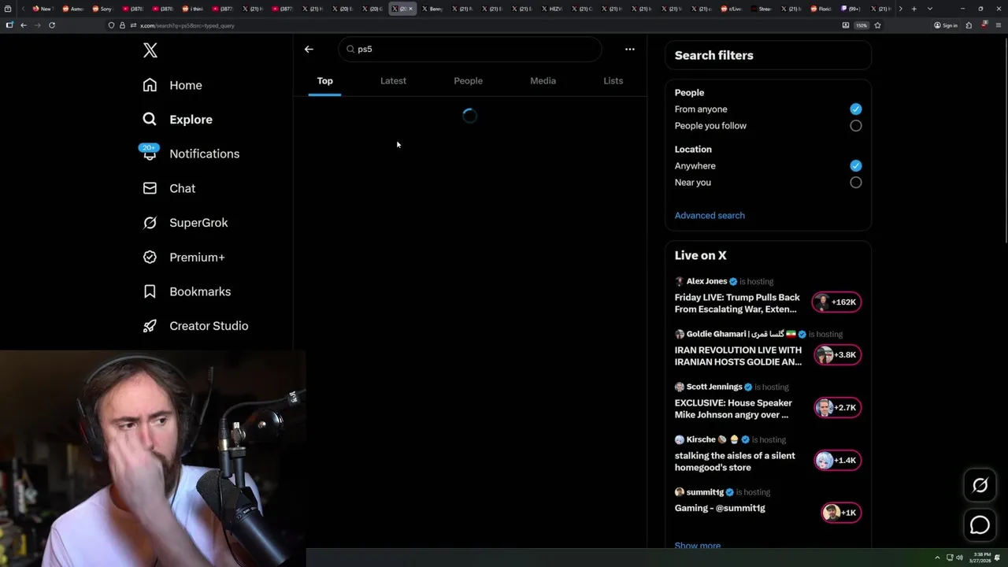Open summit1g Gaming broadcast
The width and height of the screenshot is (1008, 567).
point(720,508)
